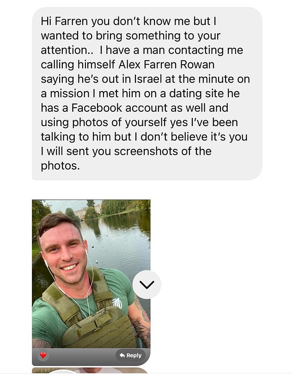Jump to latest with the down chevron

pos(147,285)
